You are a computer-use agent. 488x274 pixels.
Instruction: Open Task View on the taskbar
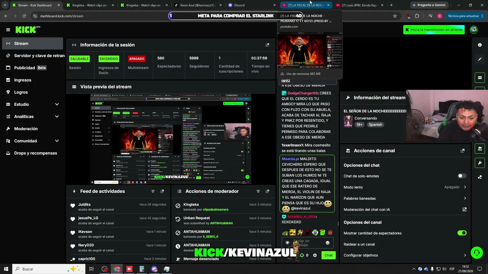pyautogui.click(x=91, y=269)
